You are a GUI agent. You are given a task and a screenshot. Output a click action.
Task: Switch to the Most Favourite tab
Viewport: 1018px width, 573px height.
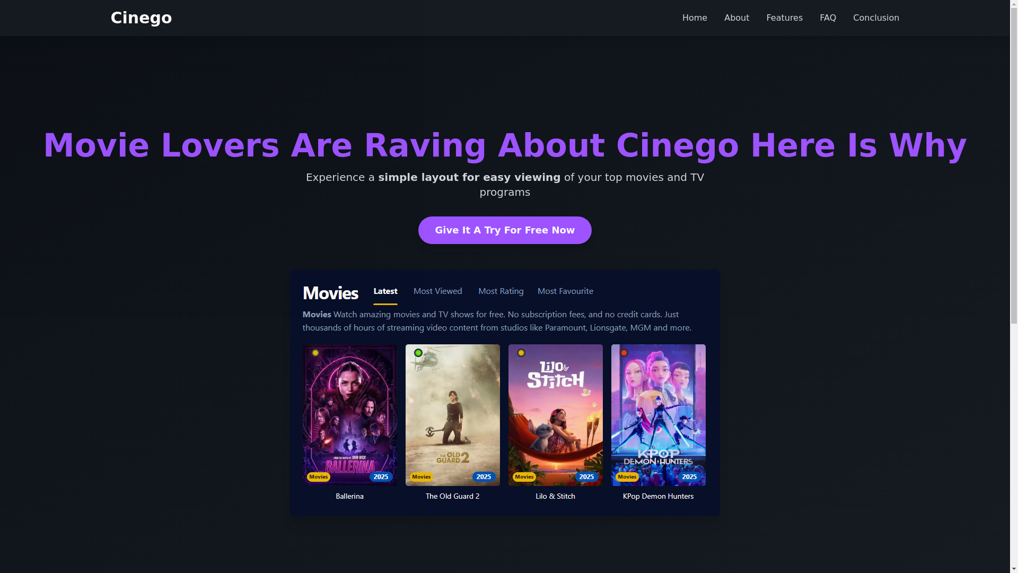click(x=565, y=291)
